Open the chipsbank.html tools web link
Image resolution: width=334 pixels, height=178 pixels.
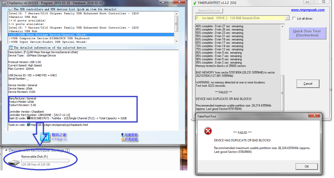tap(59, 125)
